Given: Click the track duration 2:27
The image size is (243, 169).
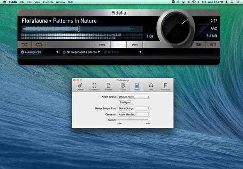Looking at the screenshot, I should coord(214,21).
